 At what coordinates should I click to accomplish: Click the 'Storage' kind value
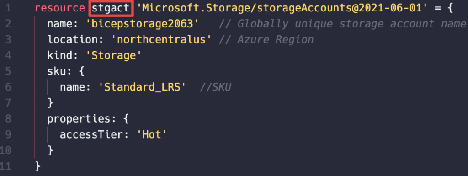pyautogui.click(x=112, y=55)
